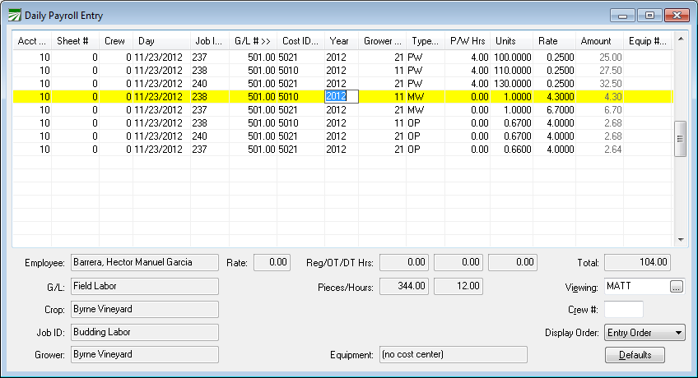Screen dimensions: 698x378
Task: Click the Viewing field containing MATT
Action: coord(635,287)
